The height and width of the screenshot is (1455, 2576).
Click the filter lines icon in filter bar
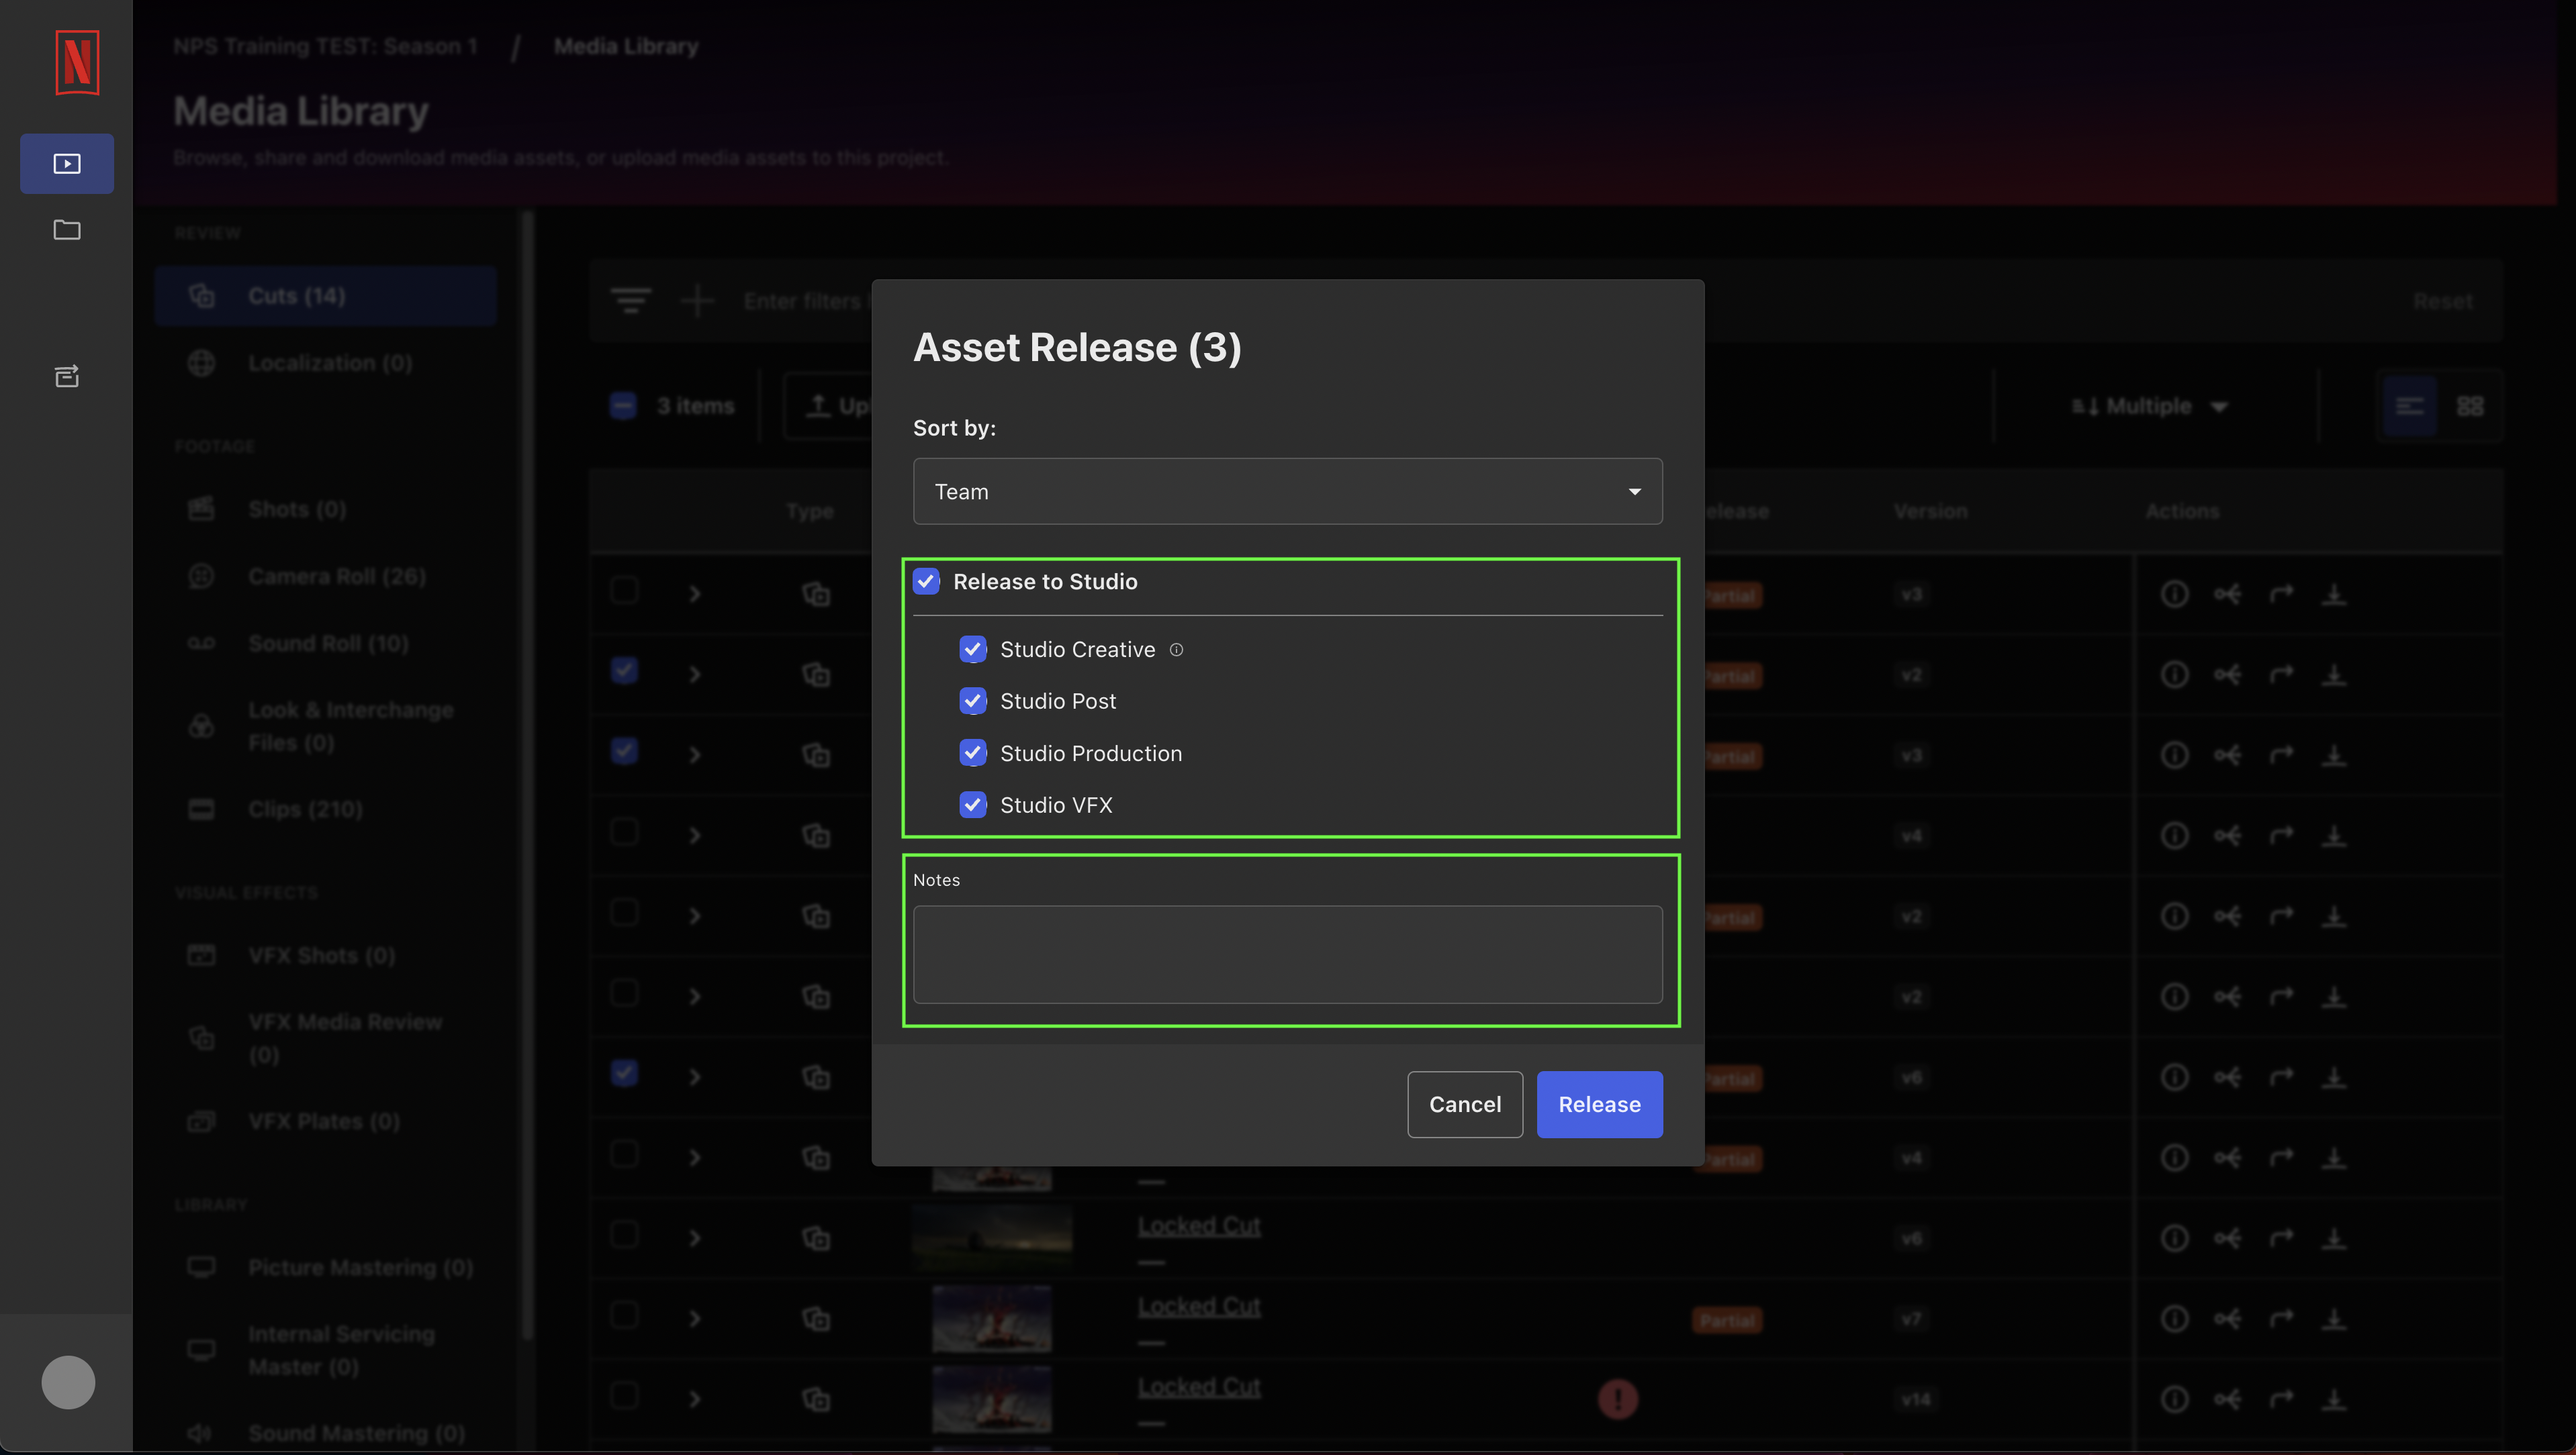click(631, 300)
